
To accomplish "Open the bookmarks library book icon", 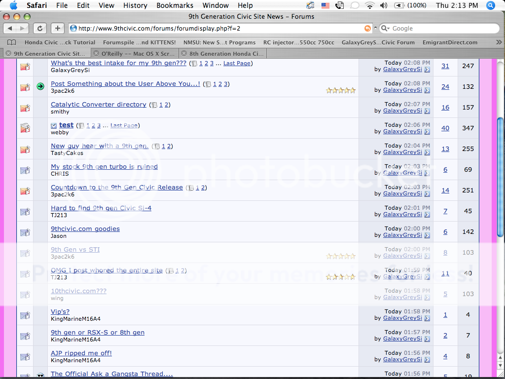I will [x=12, y=42].
